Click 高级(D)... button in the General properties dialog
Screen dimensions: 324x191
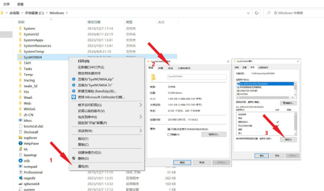coord(214,134)
